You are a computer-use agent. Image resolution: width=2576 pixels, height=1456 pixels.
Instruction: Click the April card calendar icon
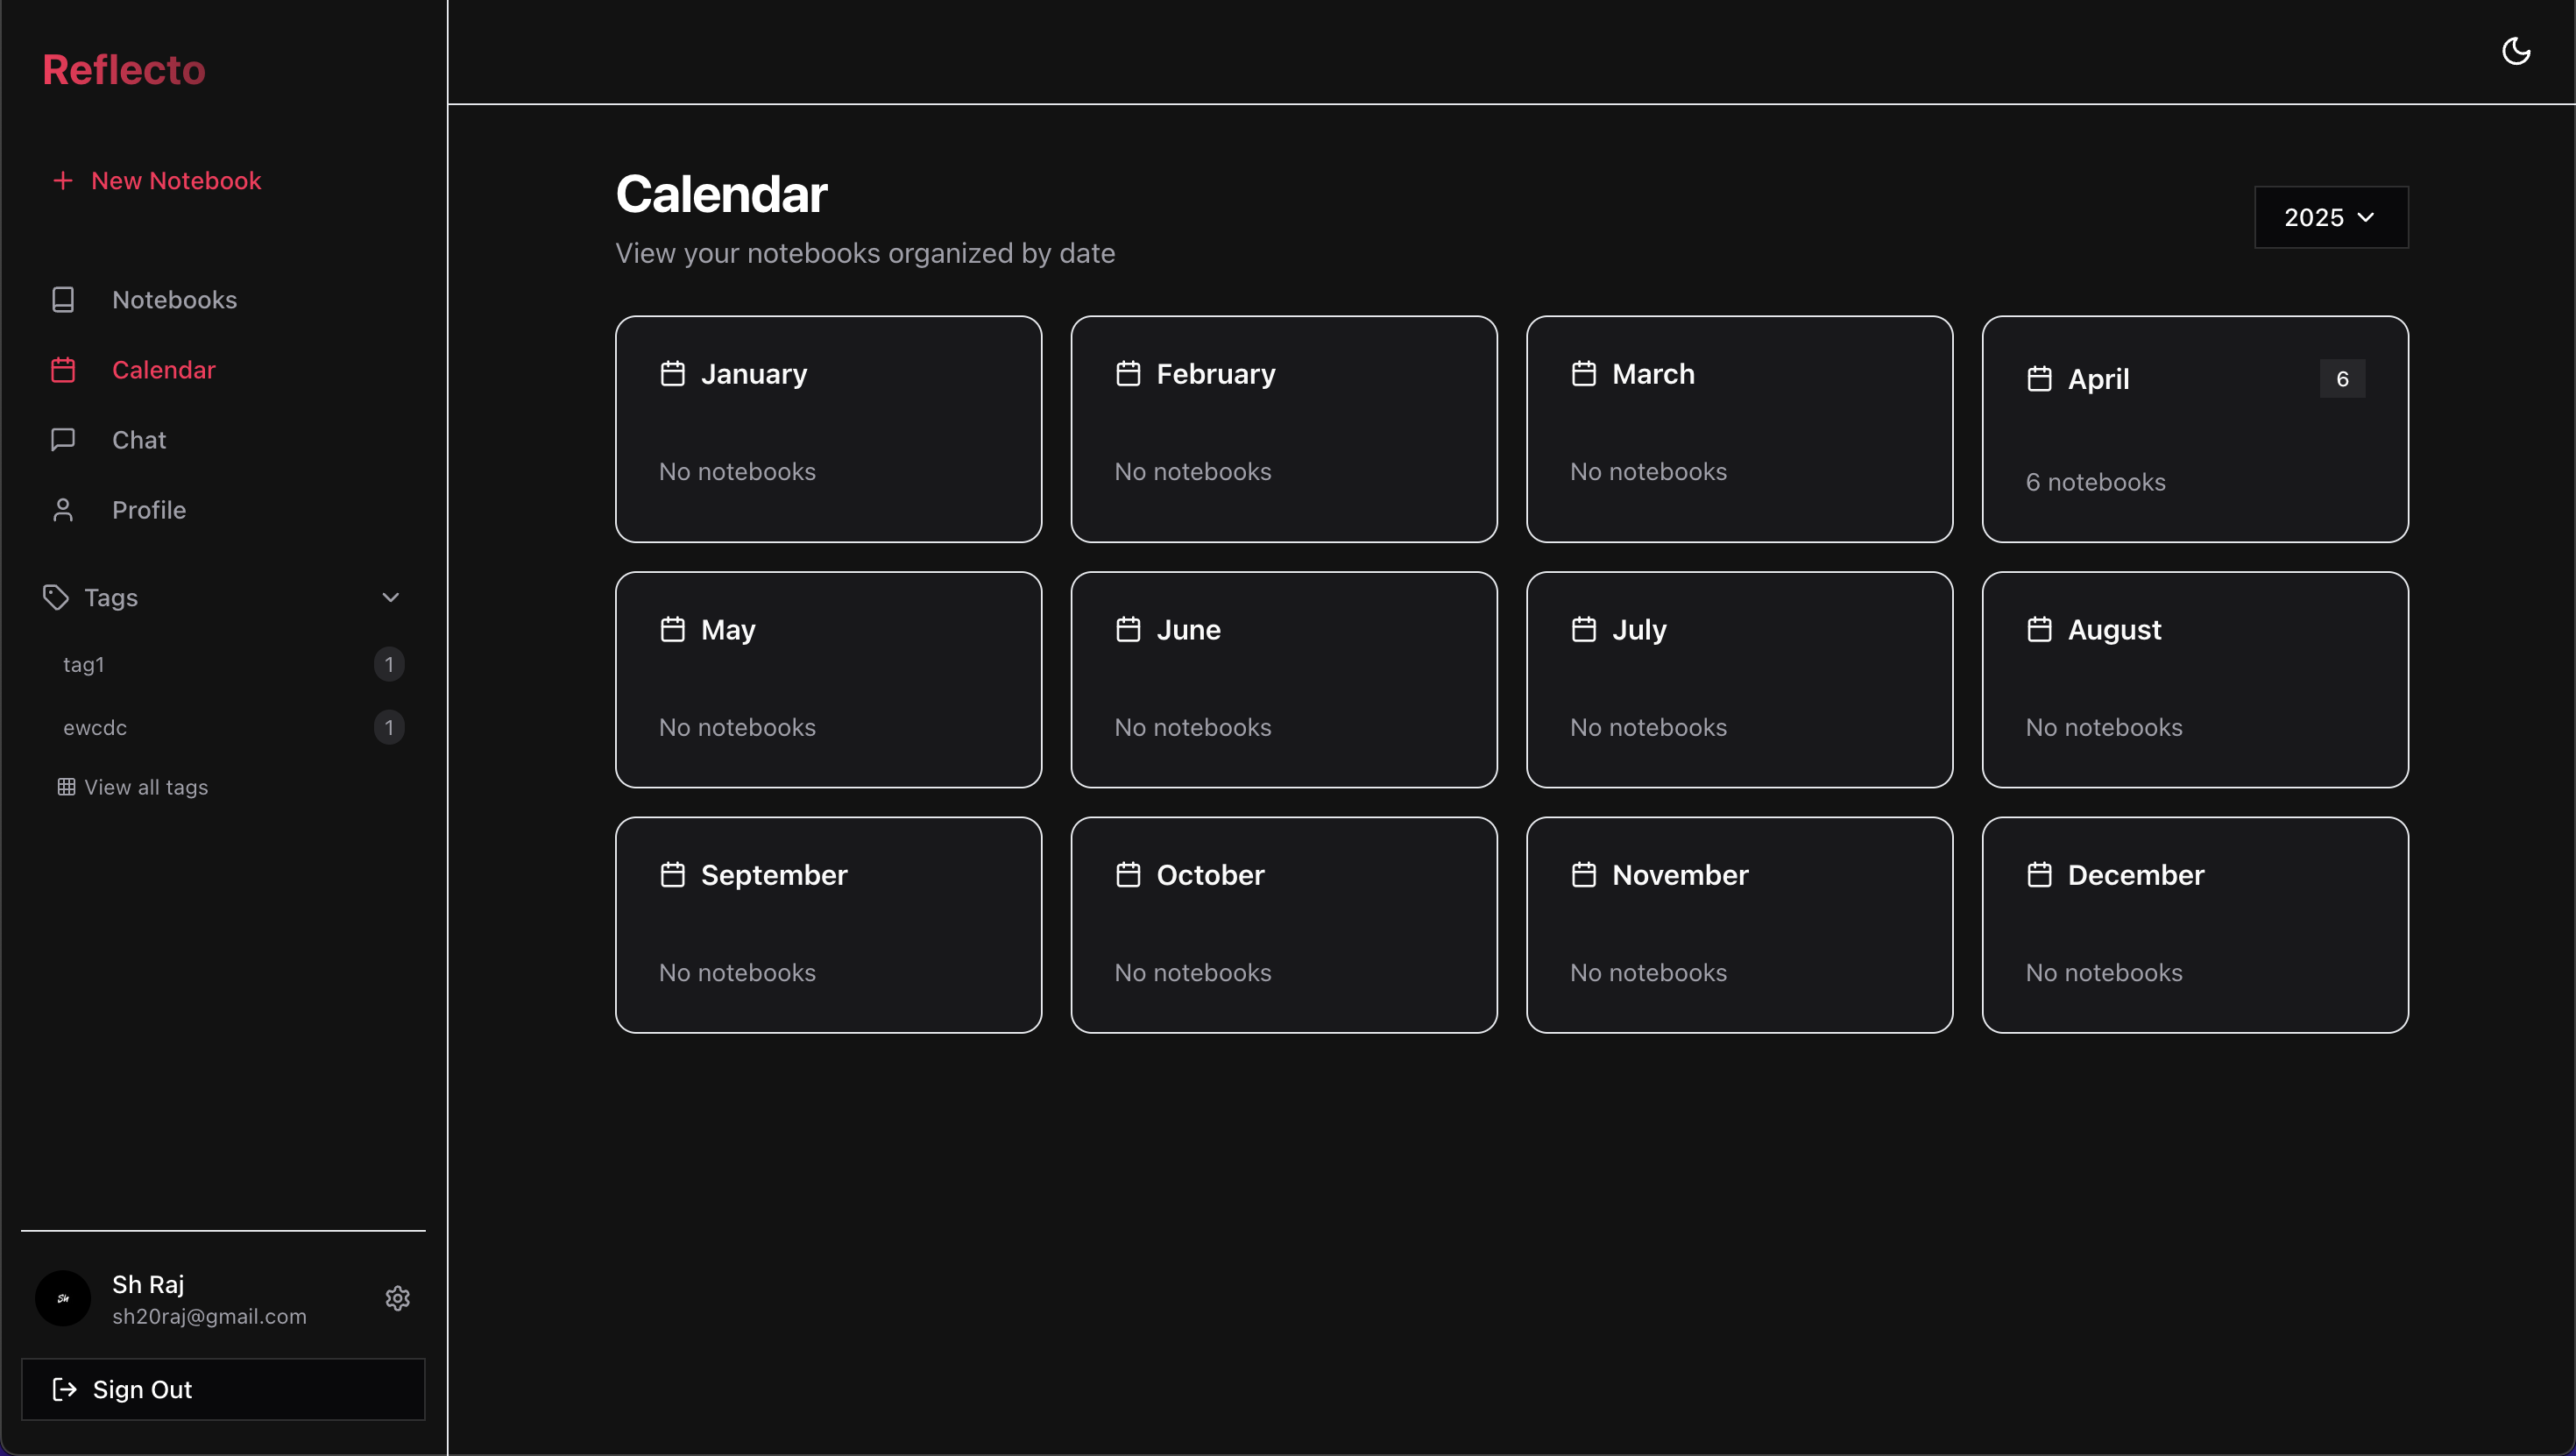pyautogui.click(x=2039, y=379)
